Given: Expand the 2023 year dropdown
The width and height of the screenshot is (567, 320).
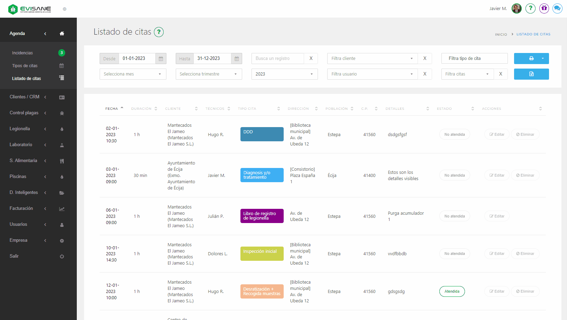Looking at the screenshot, I should pos(284,74).
